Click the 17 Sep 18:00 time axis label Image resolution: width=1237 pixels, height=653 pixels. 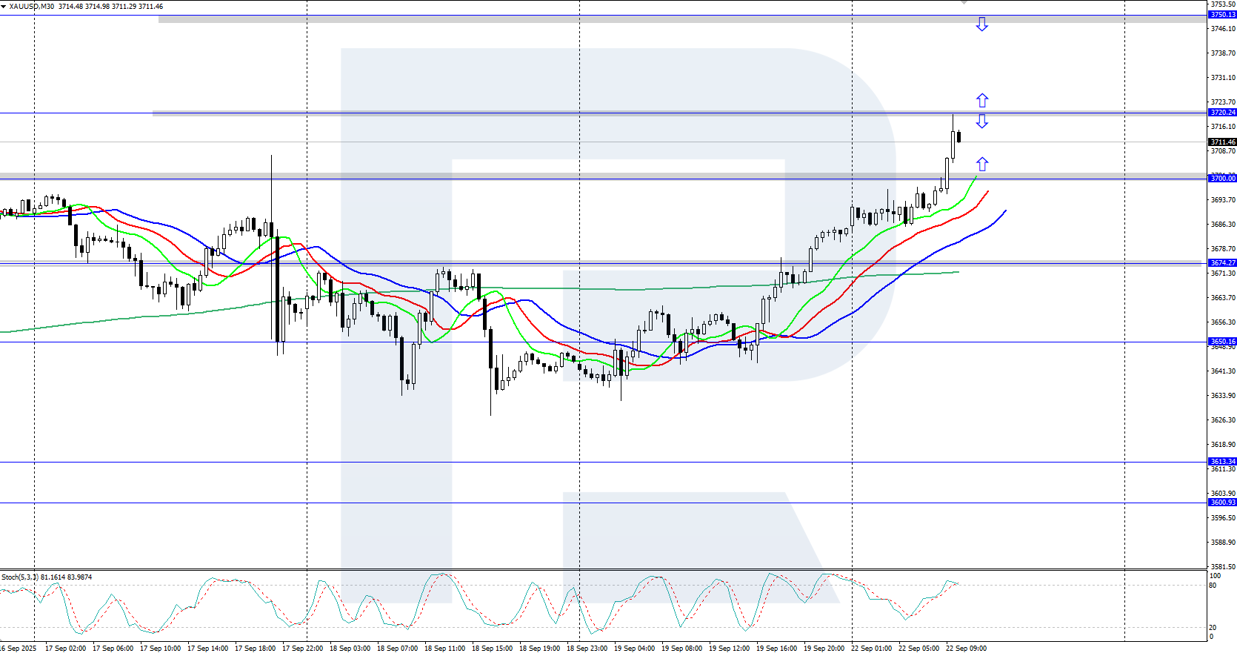point(255,649)
